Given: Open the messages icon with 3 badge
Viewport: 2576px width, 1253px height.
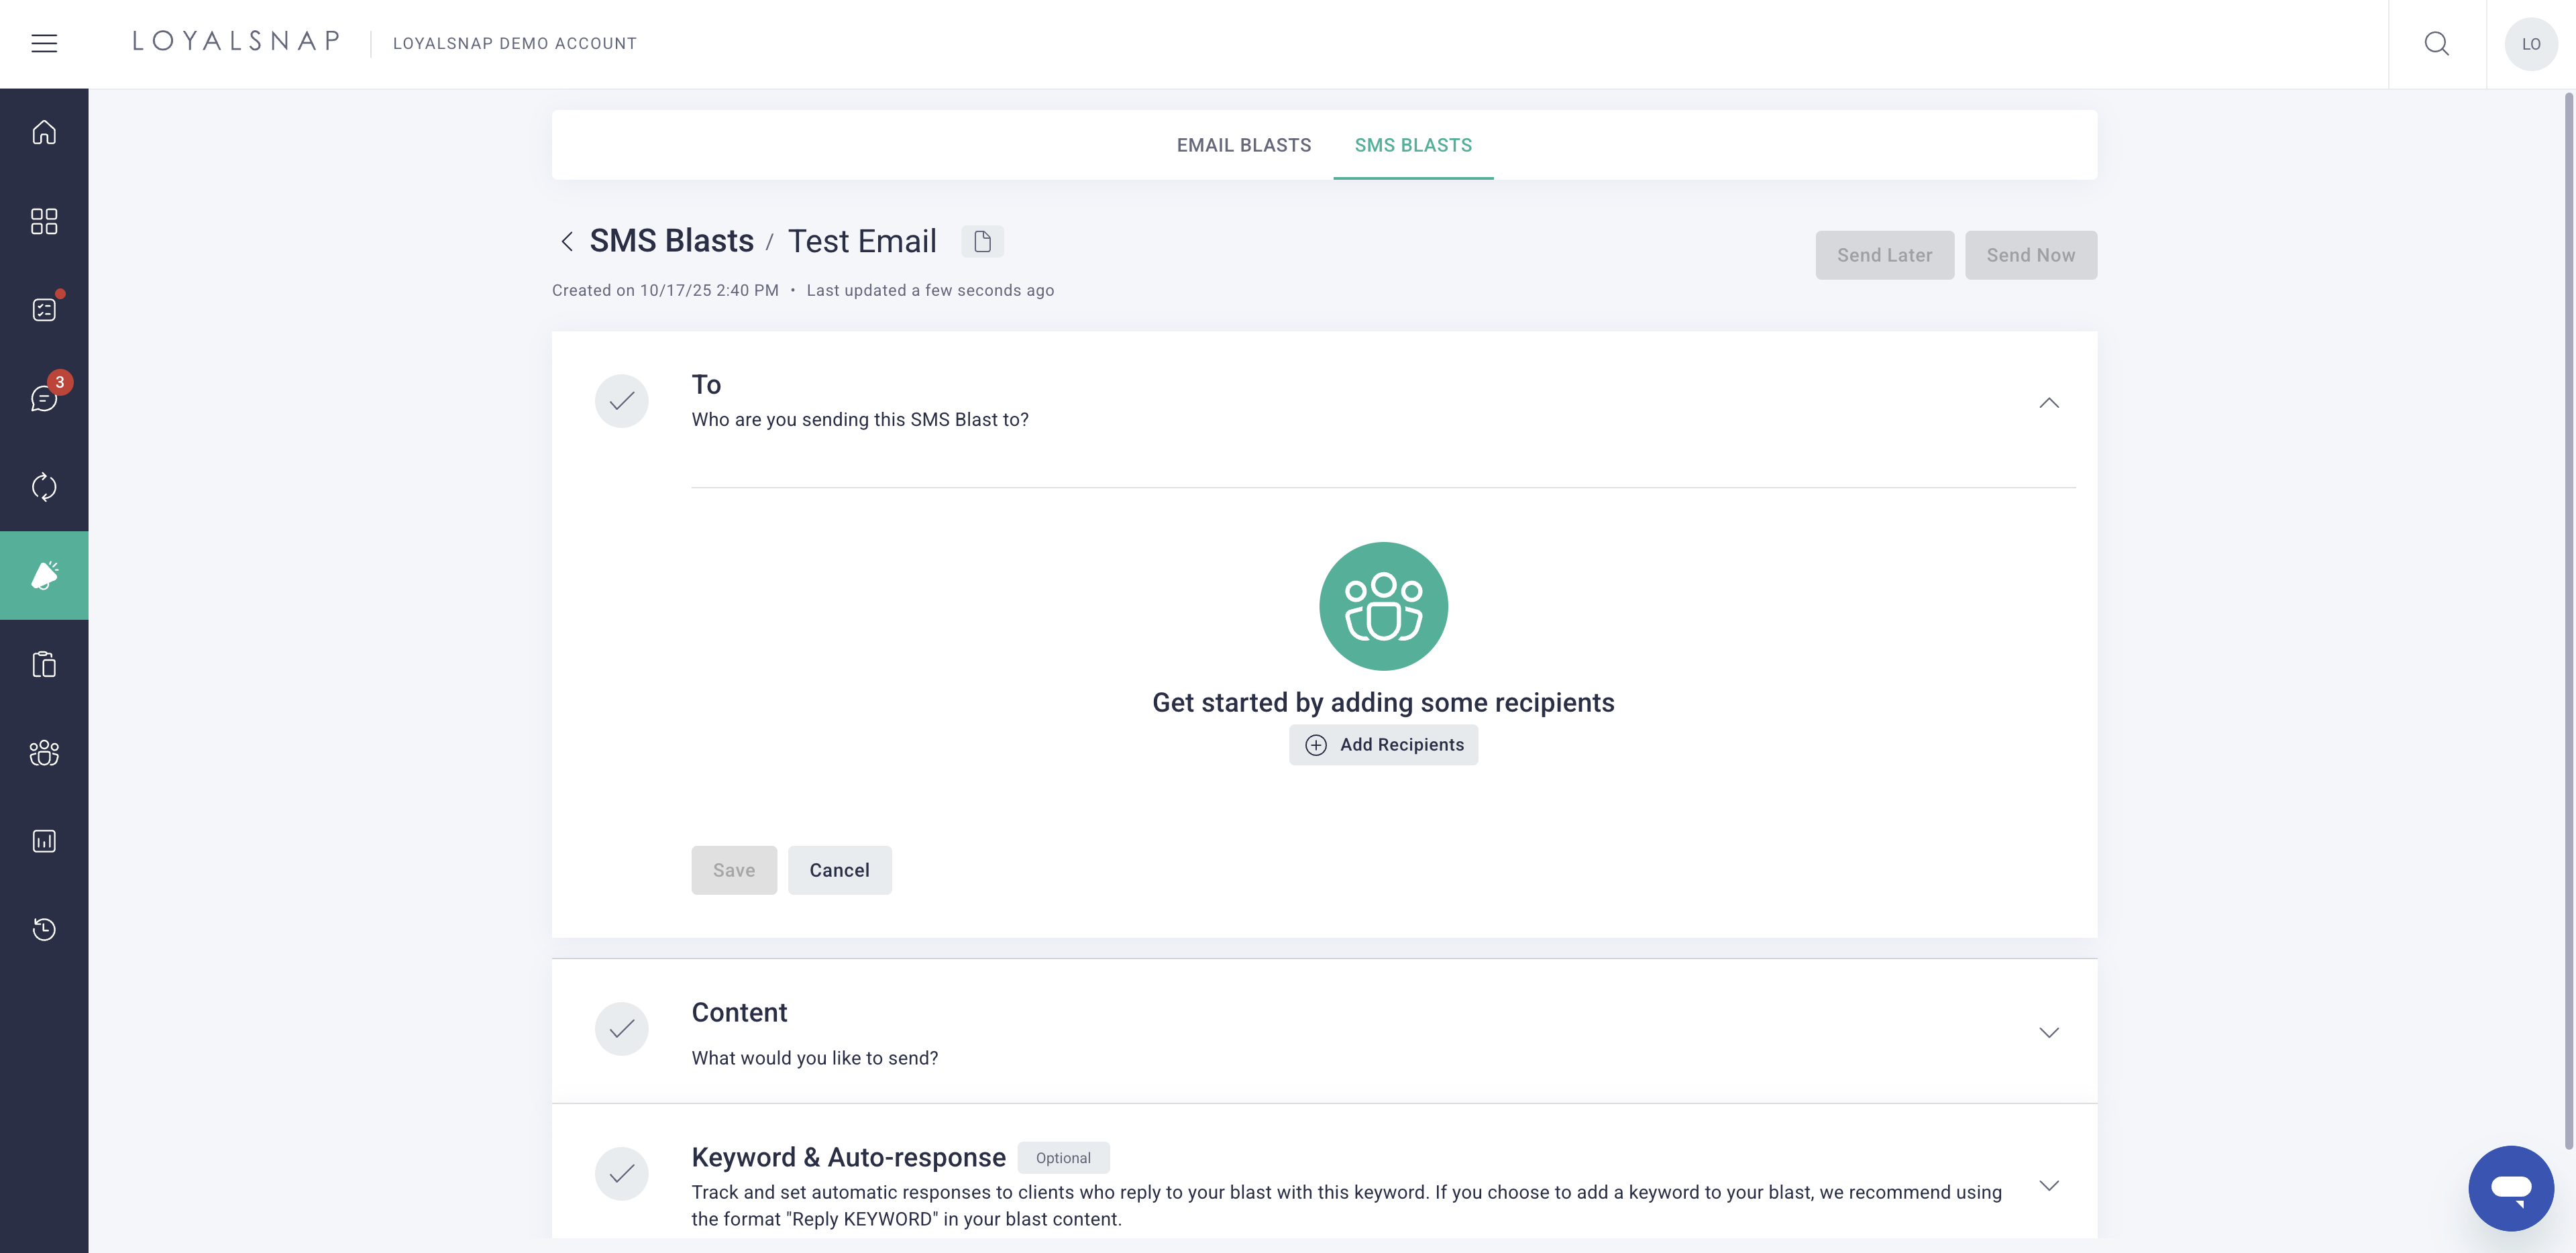Looking at the screenshot, I should [x=44, y=398].
